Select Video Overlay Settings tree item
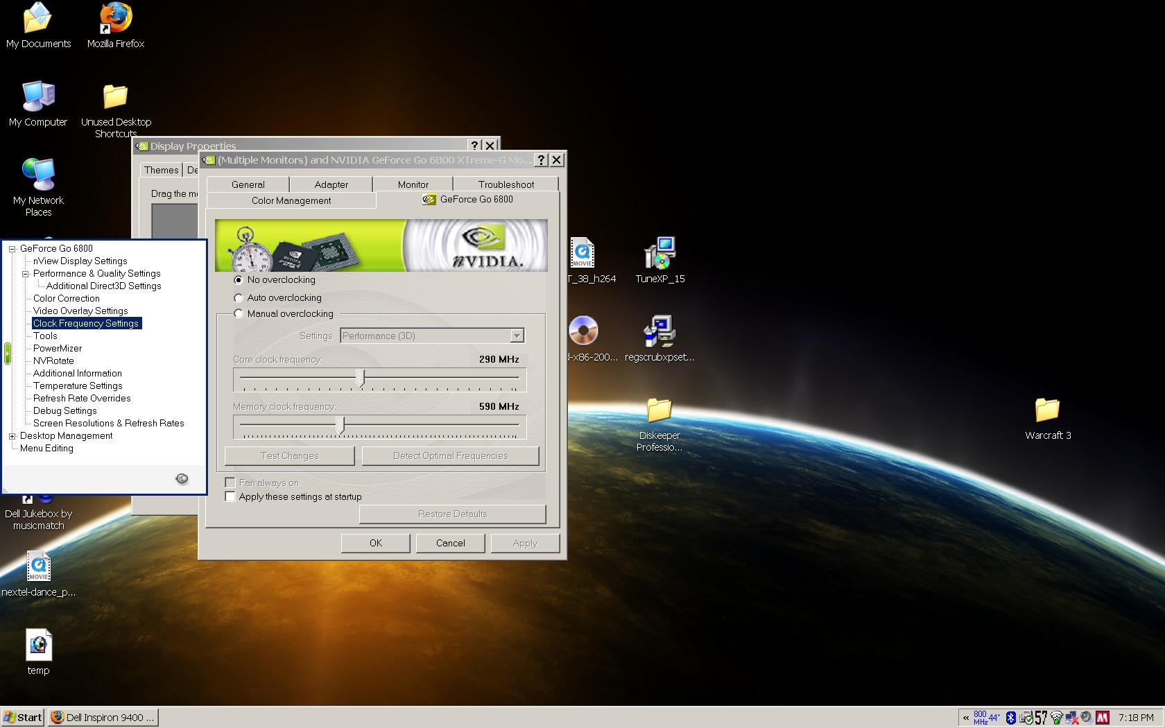 point(80,311)
